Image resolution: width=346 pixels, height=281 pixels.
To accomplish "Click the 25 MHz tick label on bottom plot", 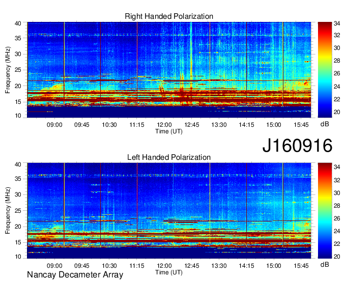I will coord(18,211).
